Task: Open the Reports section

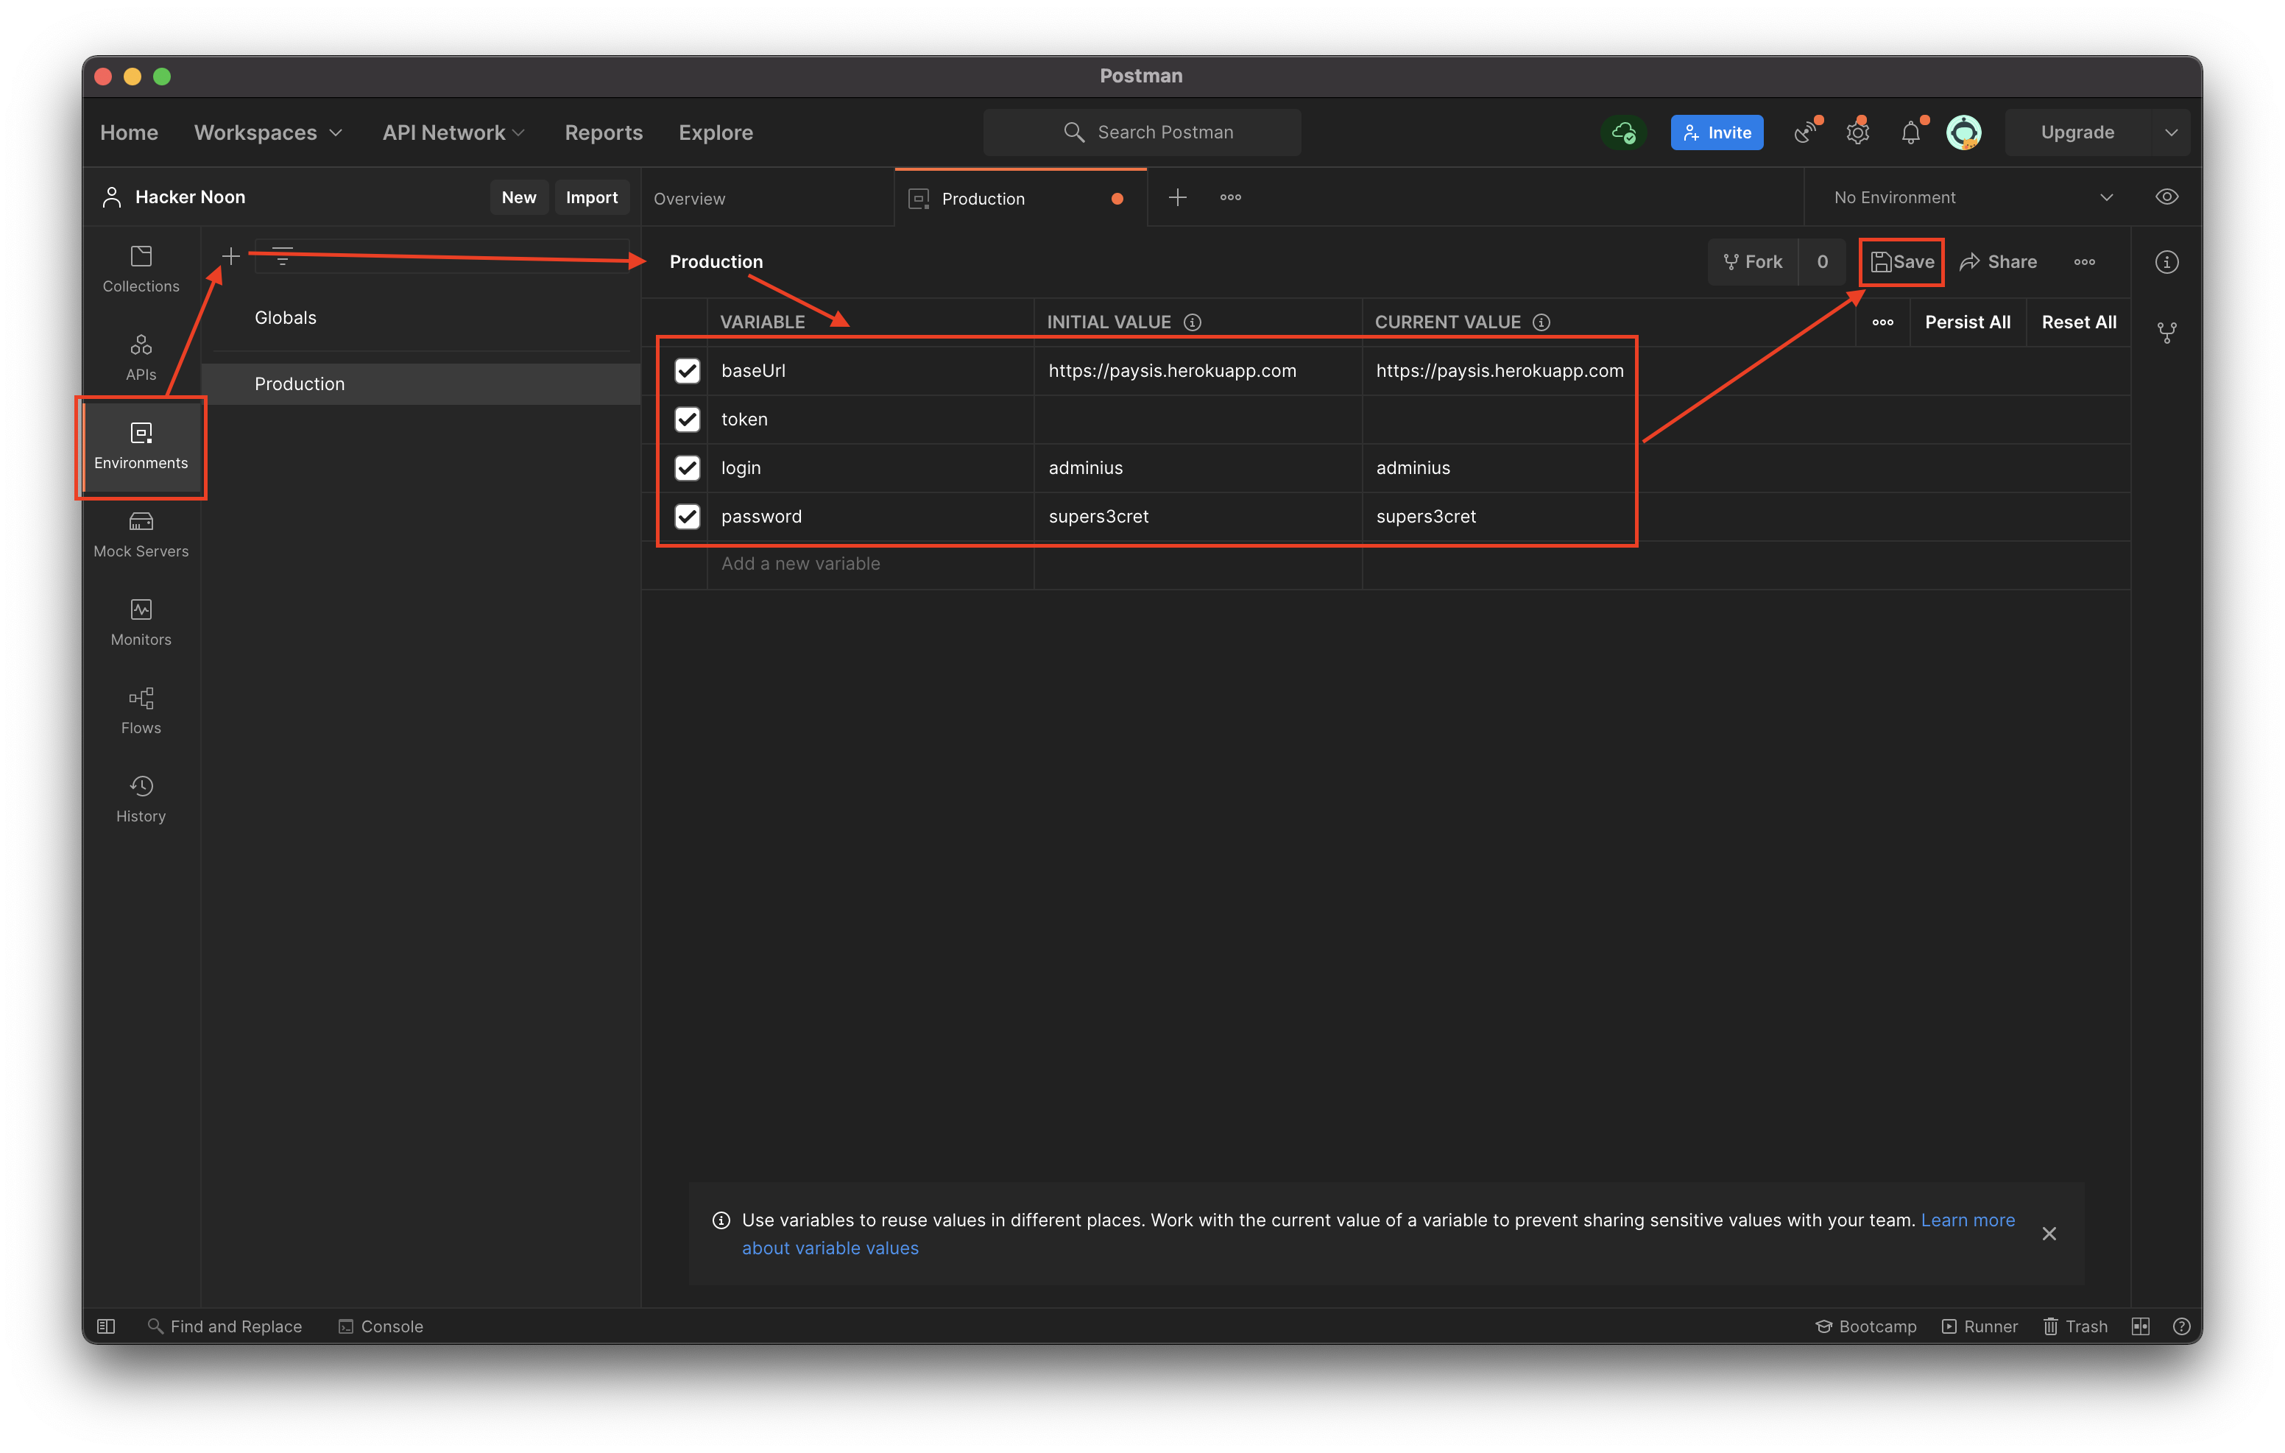Action: coord(604,132)
